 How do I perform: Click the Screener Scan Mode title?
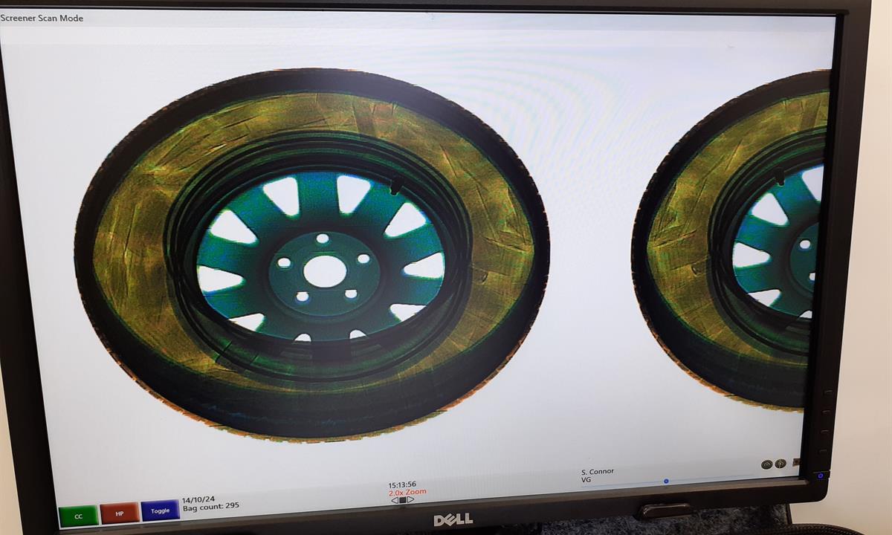click(42, 18)
